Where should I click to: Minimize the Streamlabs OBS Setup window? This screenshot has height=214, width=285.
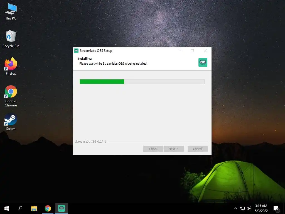(x=180, y=51)
